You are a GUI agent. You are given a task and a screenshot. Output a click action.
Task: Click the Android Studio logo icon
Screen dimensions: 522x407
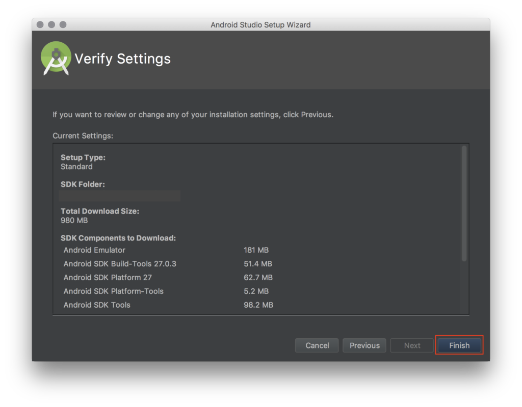[56, 58]
